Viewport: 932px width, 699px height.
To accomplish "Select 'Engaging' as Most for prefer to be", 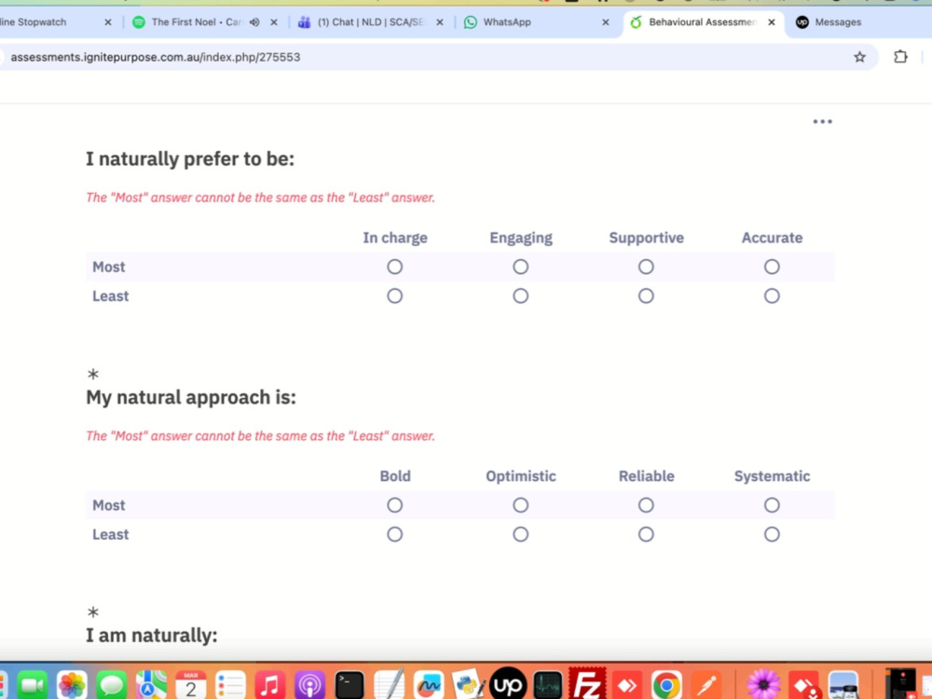I will (x=521, y=267).
